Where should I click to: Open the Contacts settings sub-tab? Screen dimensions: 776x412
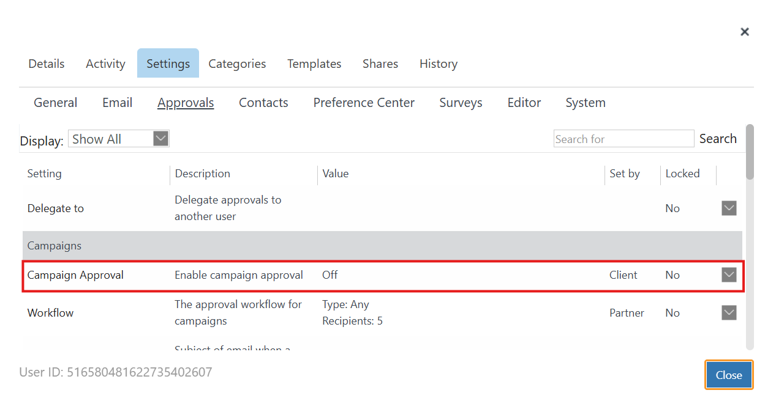(263, 103)
